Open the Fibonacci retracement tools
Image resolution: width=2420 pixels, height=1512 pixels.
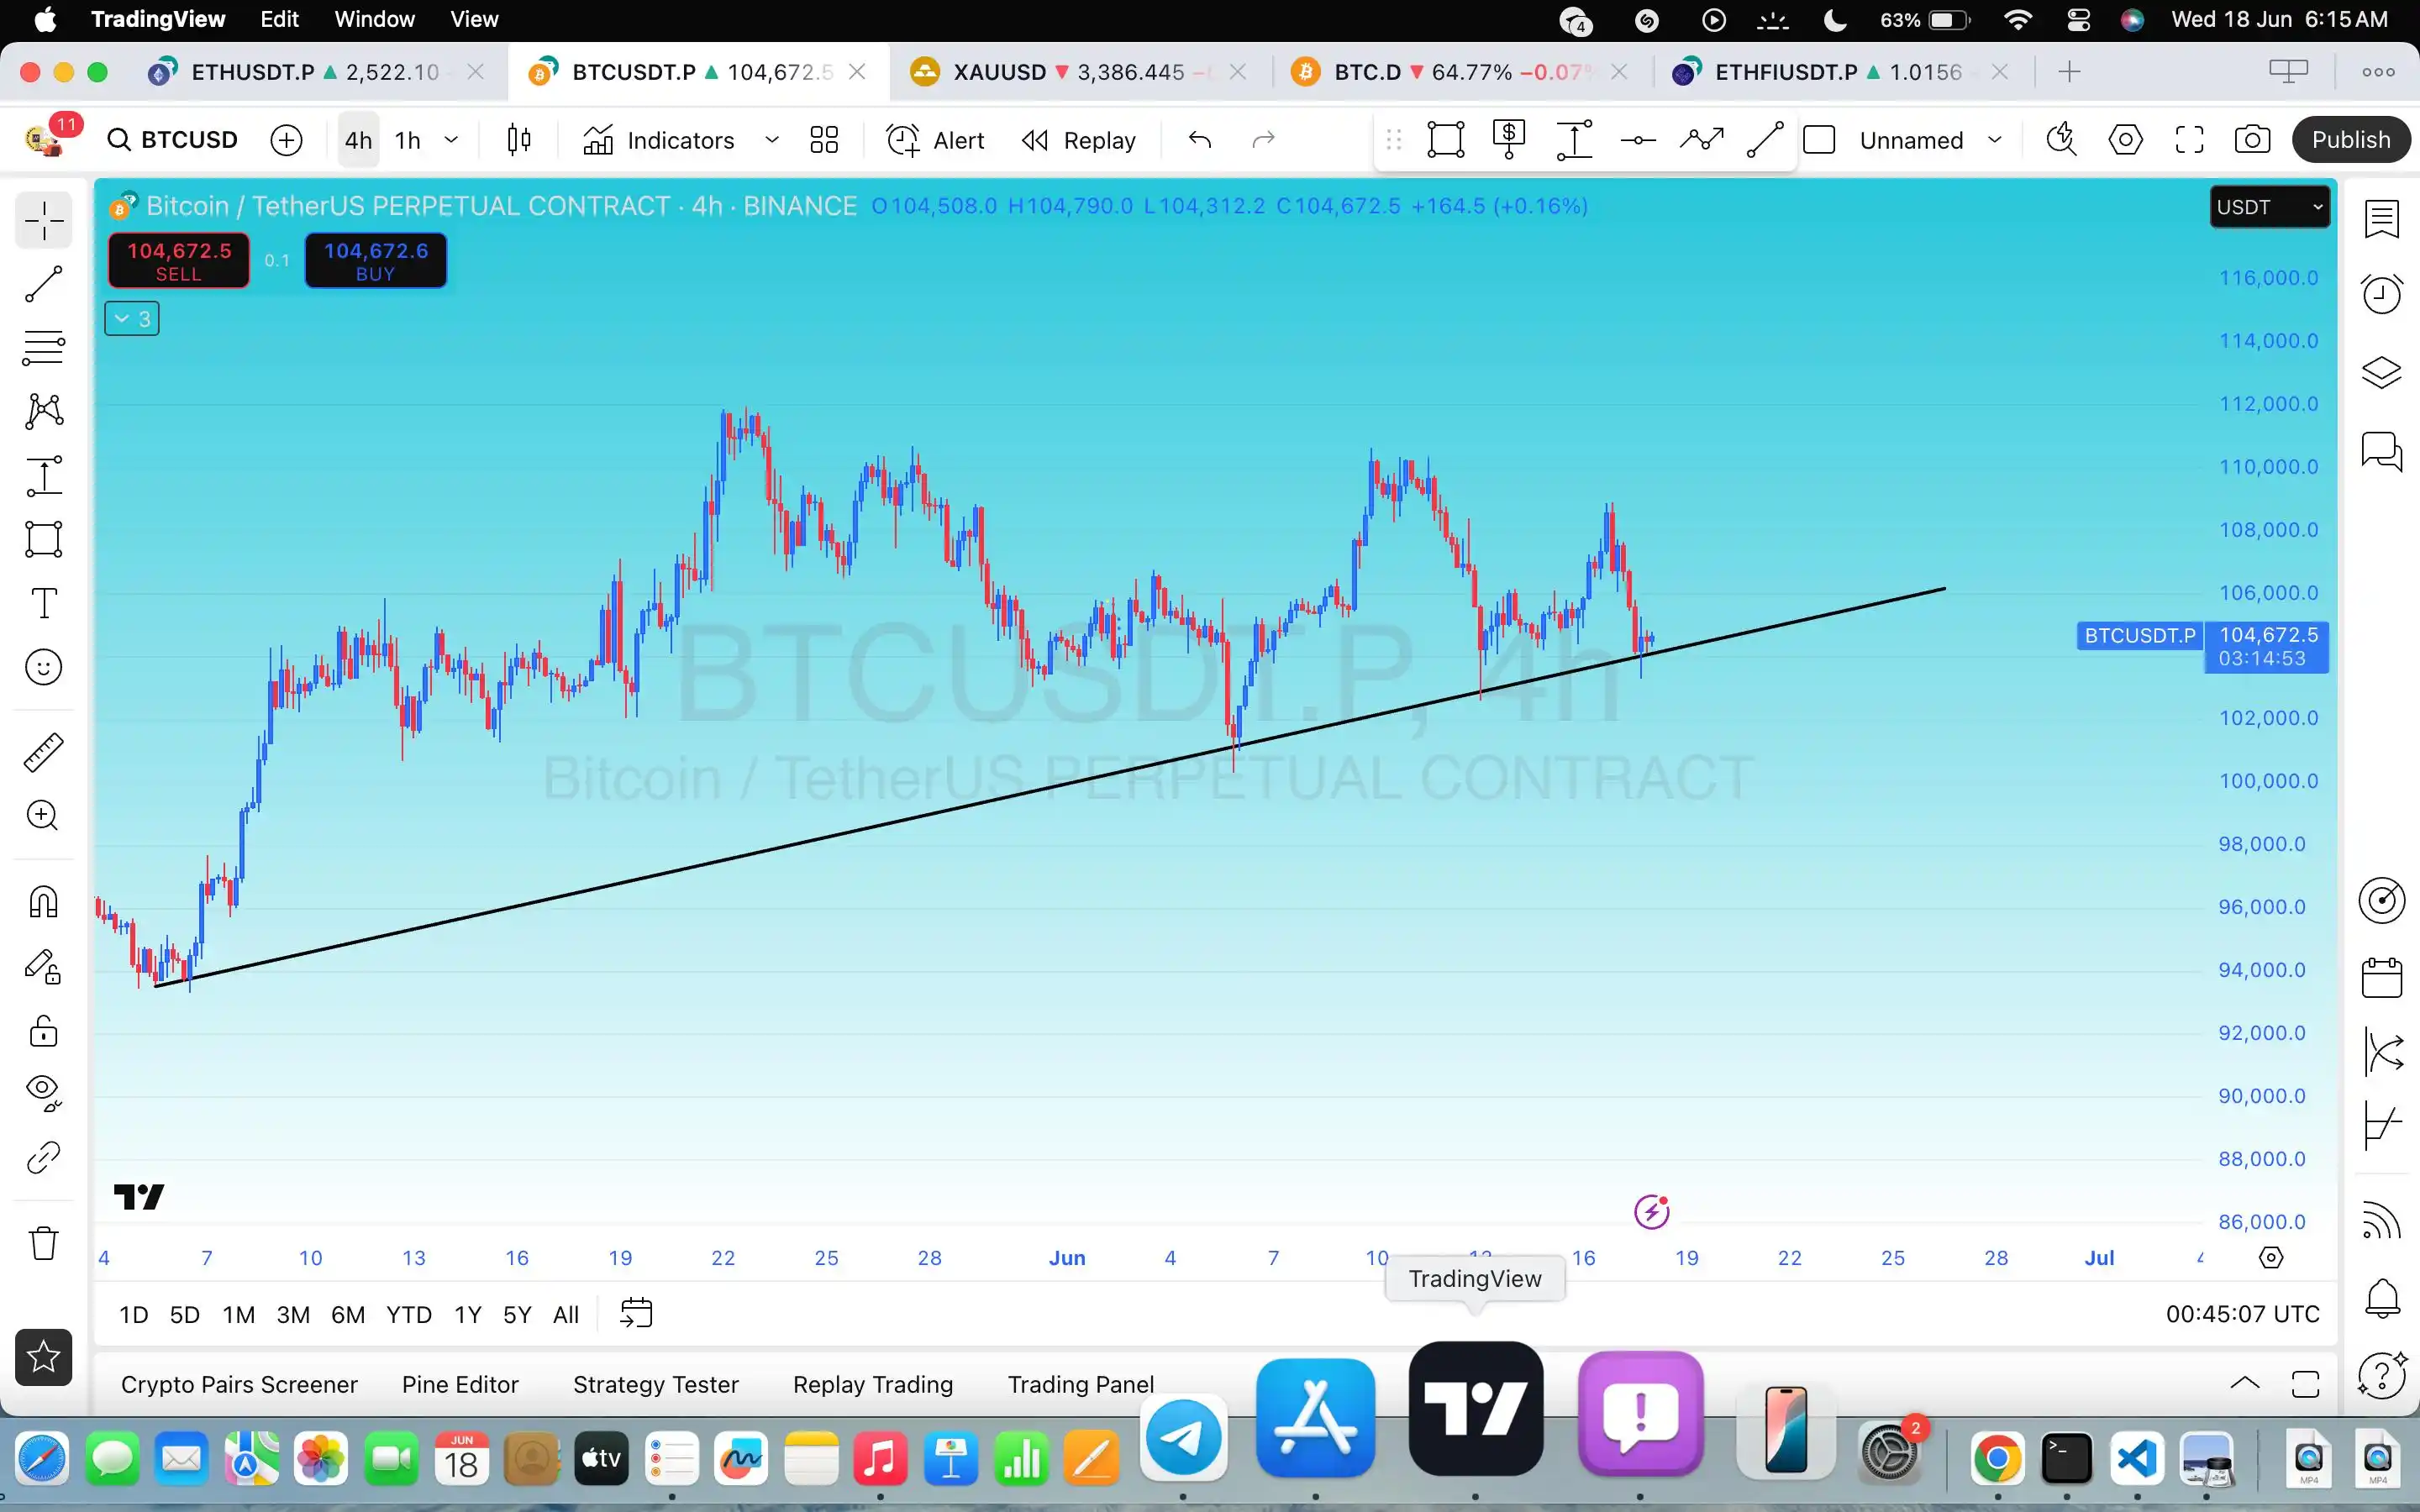pyautogui.click(x=44, y=348)
